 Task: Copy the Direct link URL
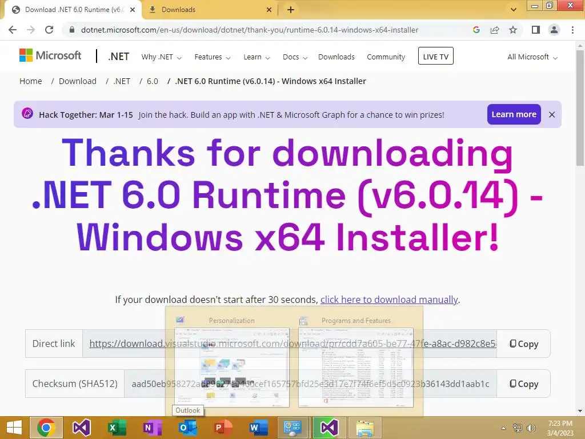click(524, 344)
